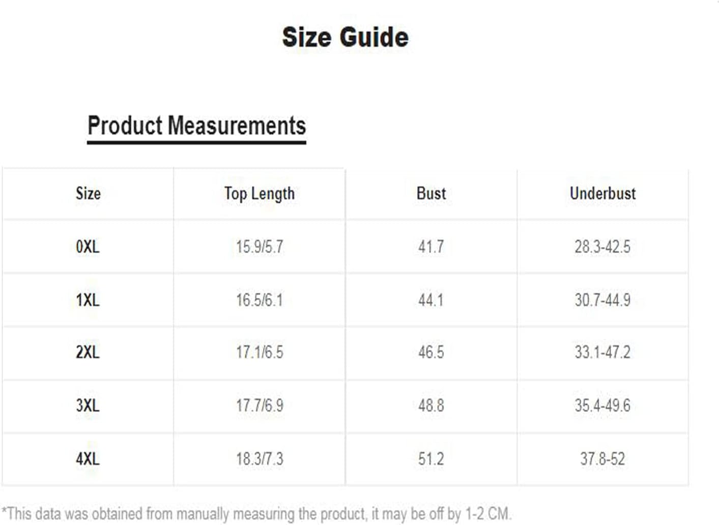The image size is (719, 525).
Task: Click the 15.9/5.7 top length cell
Action: (x=260, y=246)
